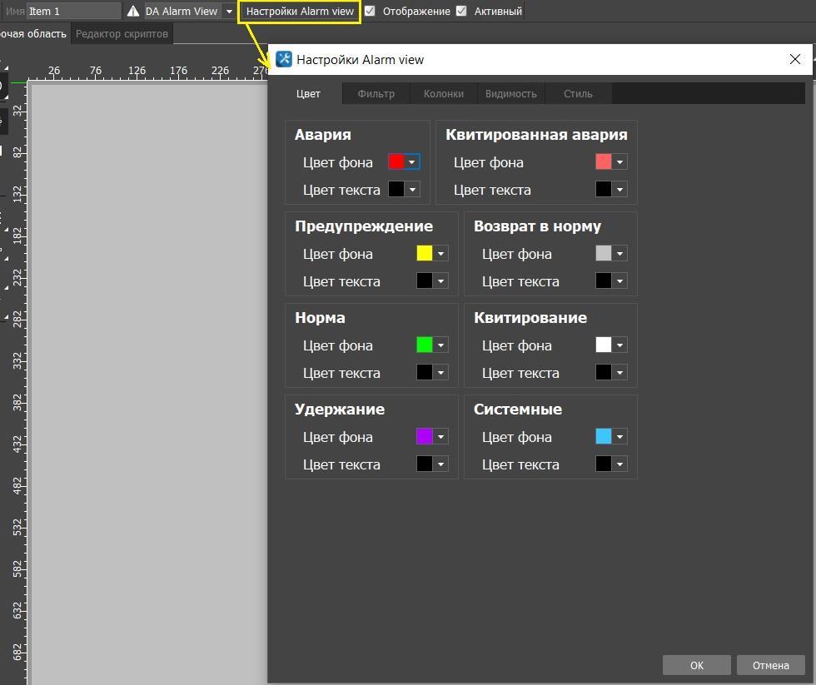Expand Авария background color dropdown arrow

[x=412, y=162]
